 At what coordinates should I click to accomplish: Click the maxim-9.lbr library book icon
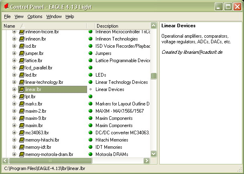pos(22,118)
